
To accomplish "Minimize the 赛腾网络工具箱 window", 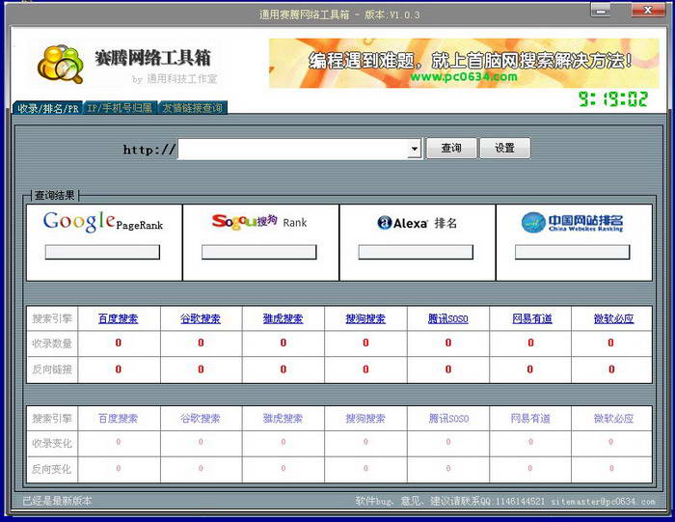I will point(600,10).
